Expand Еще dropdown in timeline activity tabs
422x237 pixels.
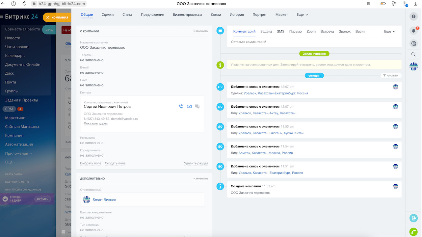tap(390, 32)
